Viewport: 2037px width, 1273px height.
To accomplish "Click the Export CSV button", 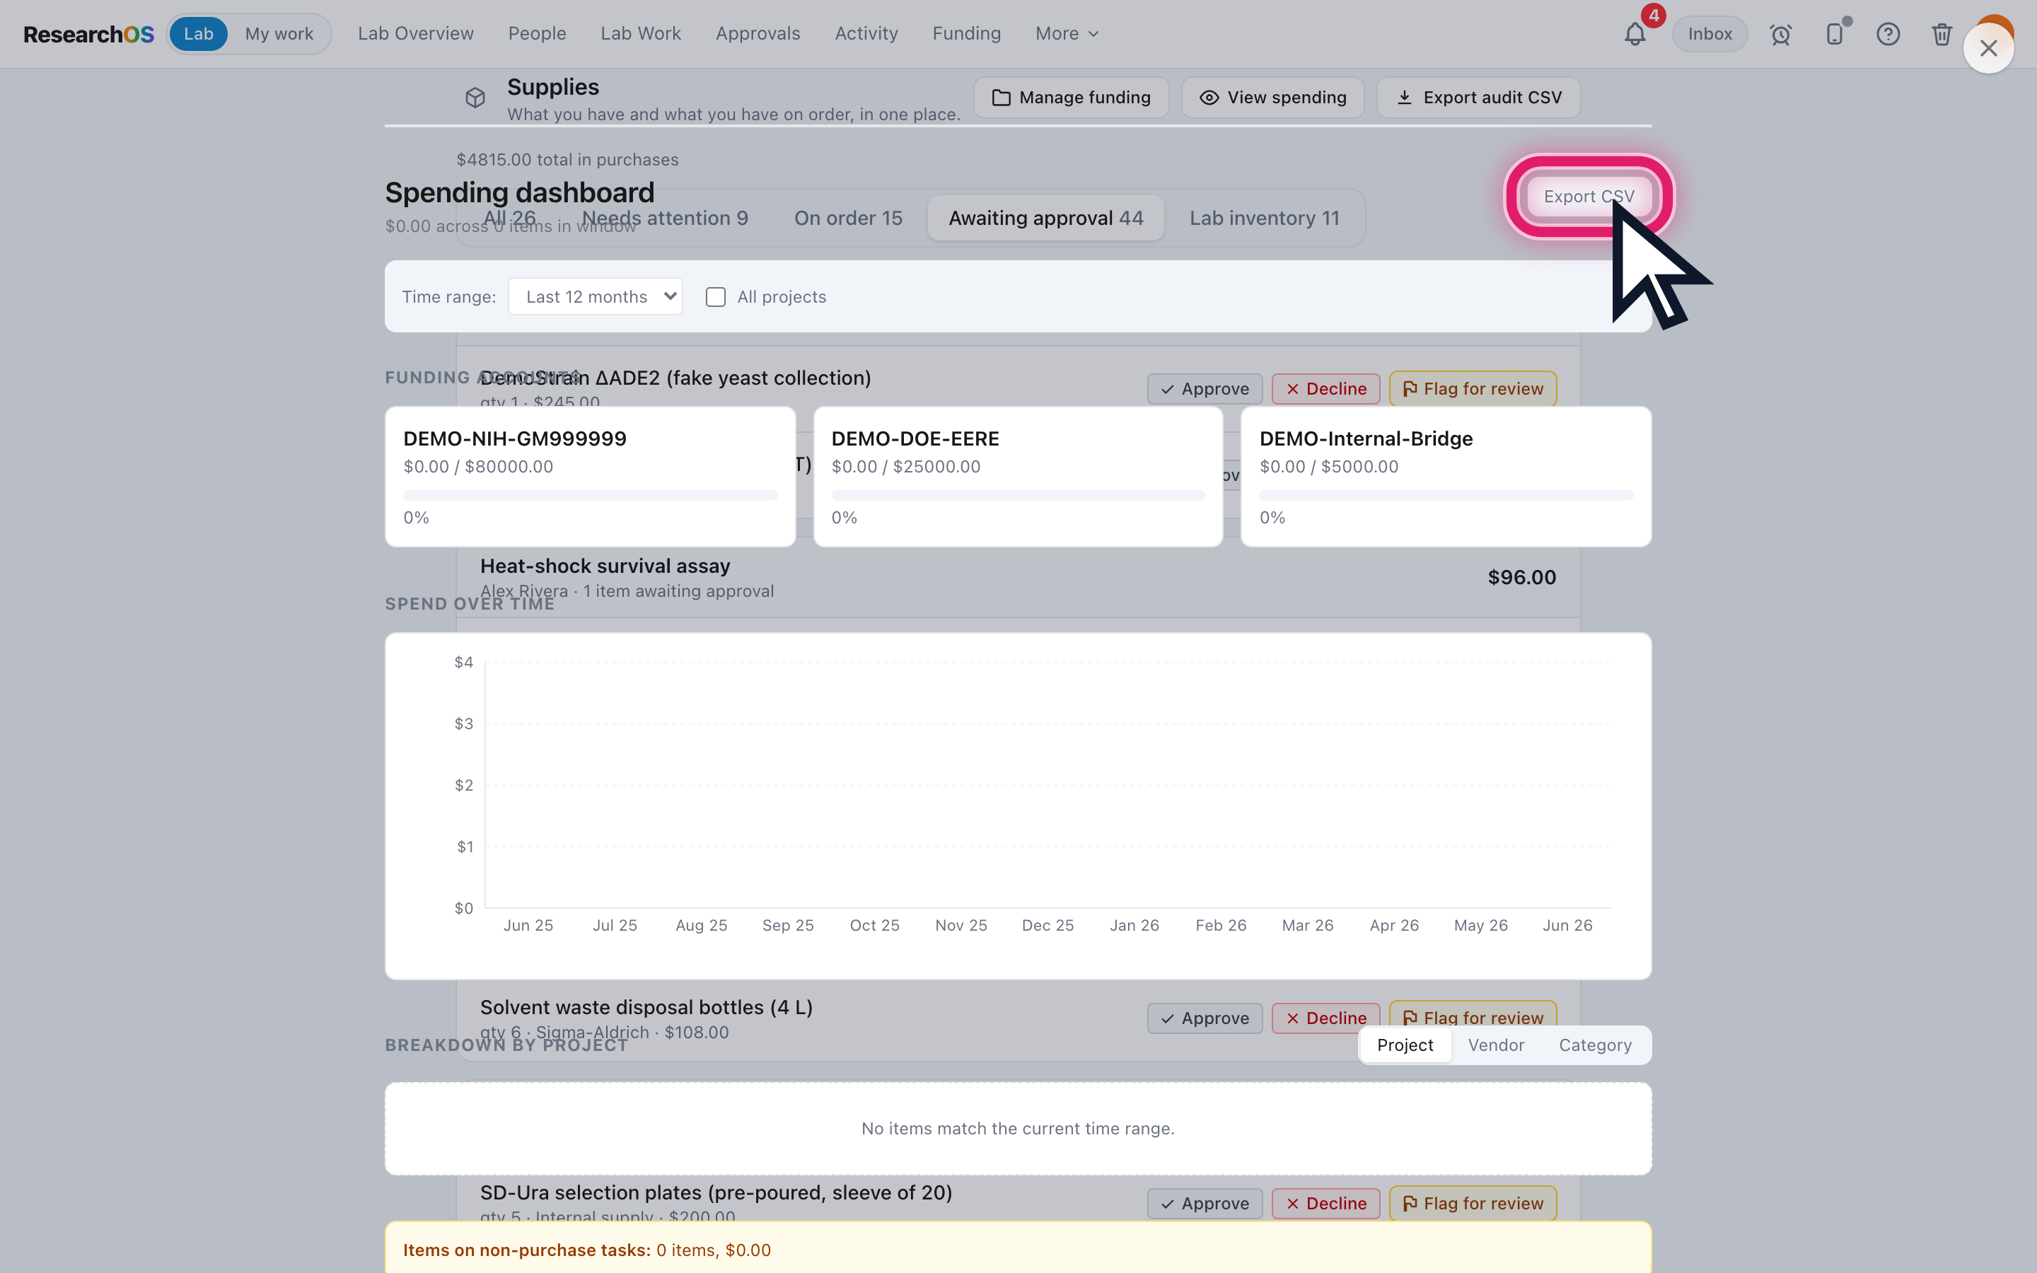I will click(x=1589, y=196).
